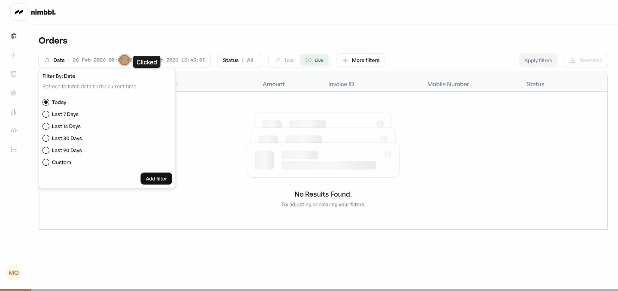The image size is (618, 291).
Task: Open the search globe icon in the sidebar
Action: [14, 36]
